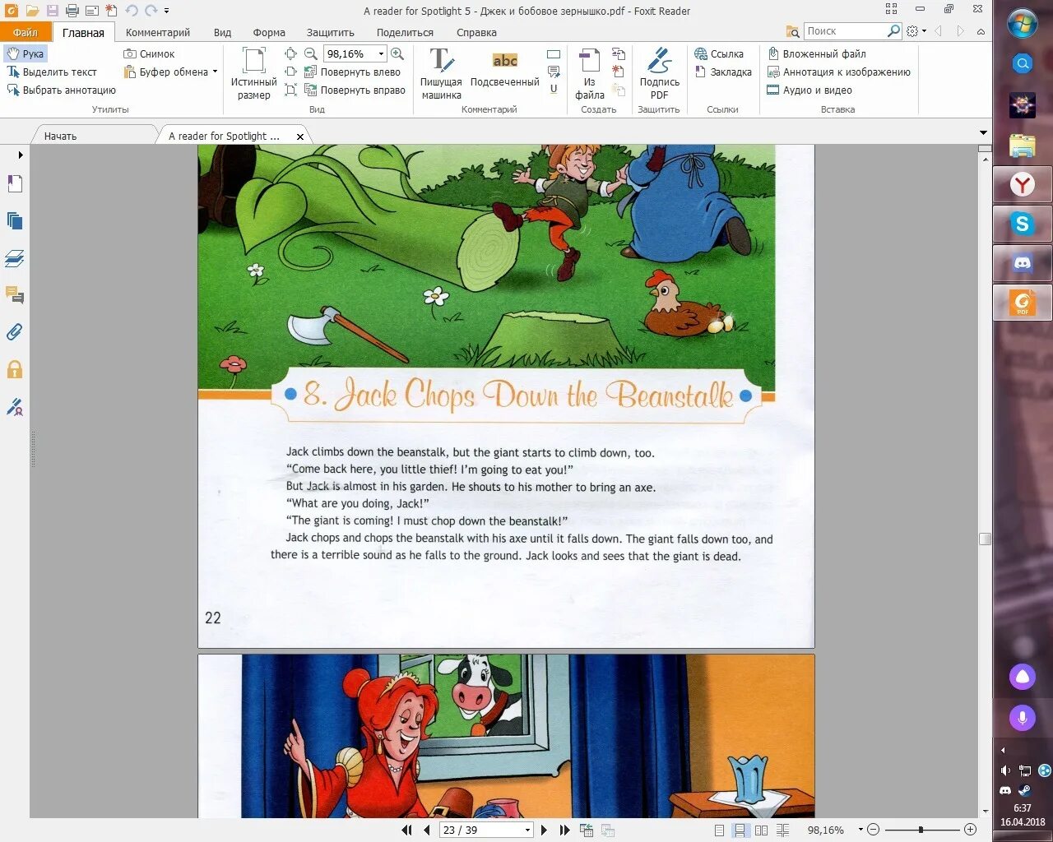
Task: Select the Пишущая машинка typewriter tool
Action: coord(441,73)
